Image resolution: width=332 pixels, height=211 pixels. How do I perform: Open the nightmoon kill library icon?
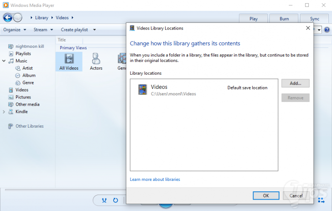click(10, 46)
